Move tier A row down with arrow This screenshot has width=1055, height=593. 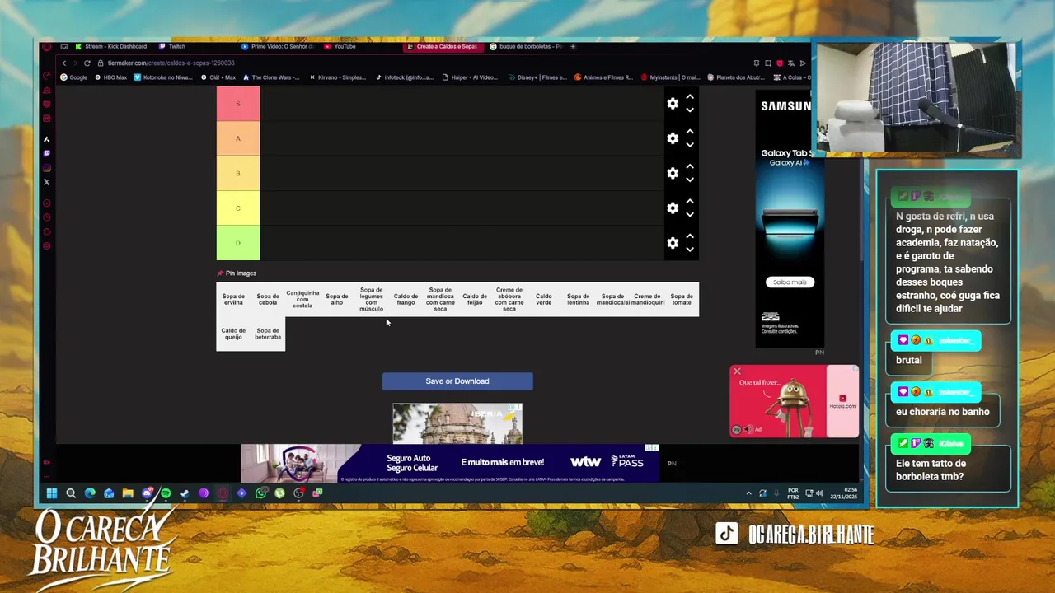pyautogui.click(x=690, y=145)
